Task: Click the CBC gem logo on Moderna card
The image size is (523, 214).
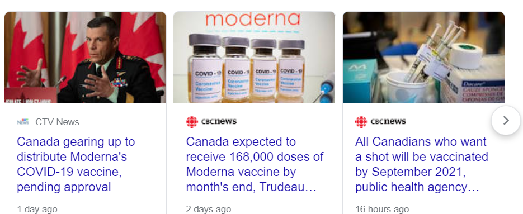Action: 192,122
